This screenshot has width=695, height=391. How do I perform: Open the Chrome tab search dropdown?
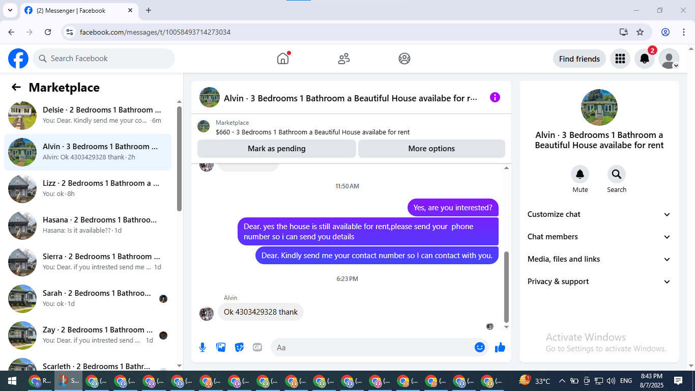click(x=10, y=10)
